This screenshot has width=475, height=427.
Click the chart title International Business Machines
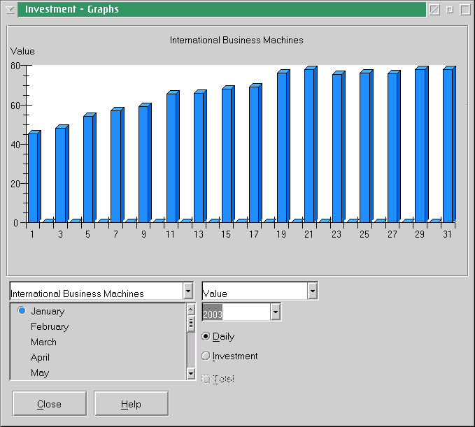coord(236,41)
